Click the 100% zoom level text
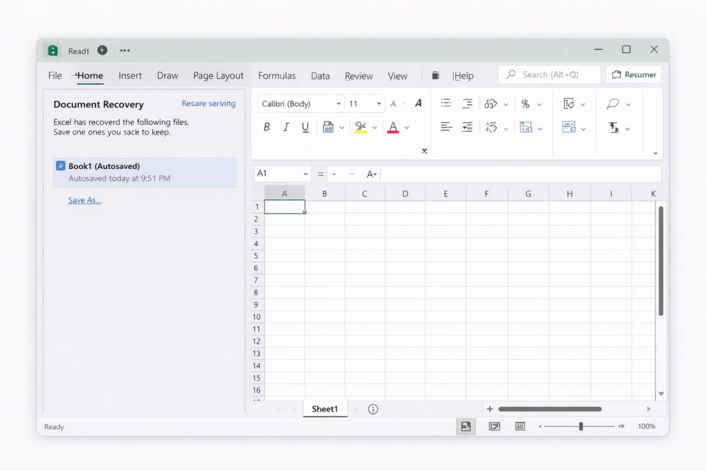This screenshot has height=471, width=706. point(647,426)
